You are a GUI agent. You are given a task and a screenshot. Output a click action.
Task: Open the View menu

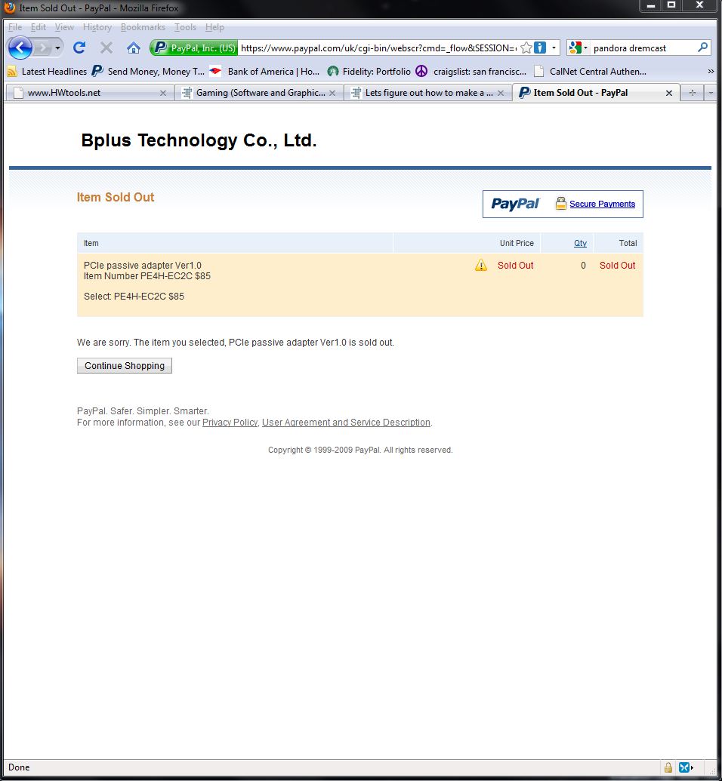point(64,27)
